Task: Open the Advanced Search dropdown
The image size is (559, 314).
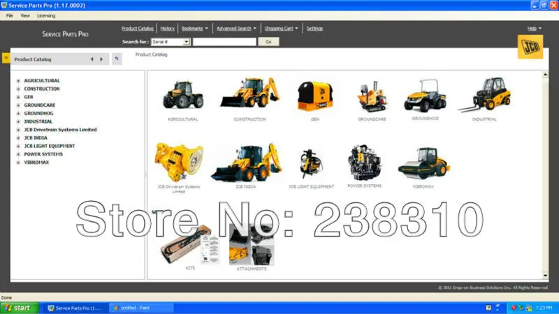Action: 236,29
